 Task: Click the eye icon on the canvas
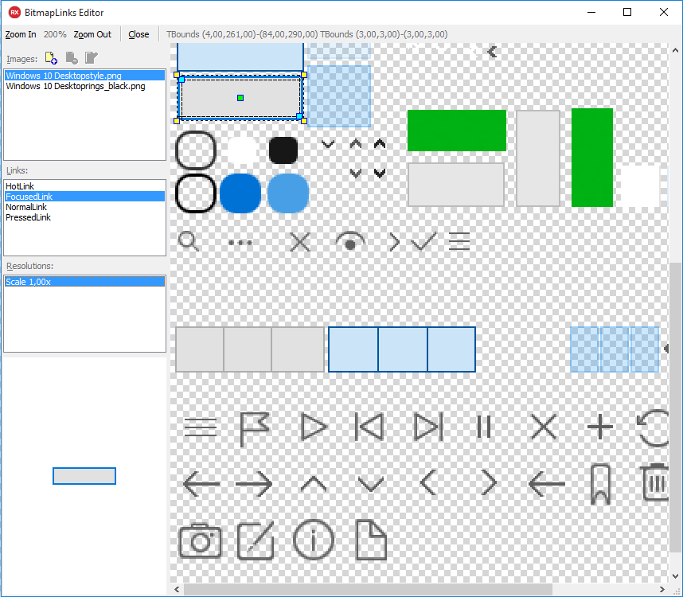coord(350,242)
